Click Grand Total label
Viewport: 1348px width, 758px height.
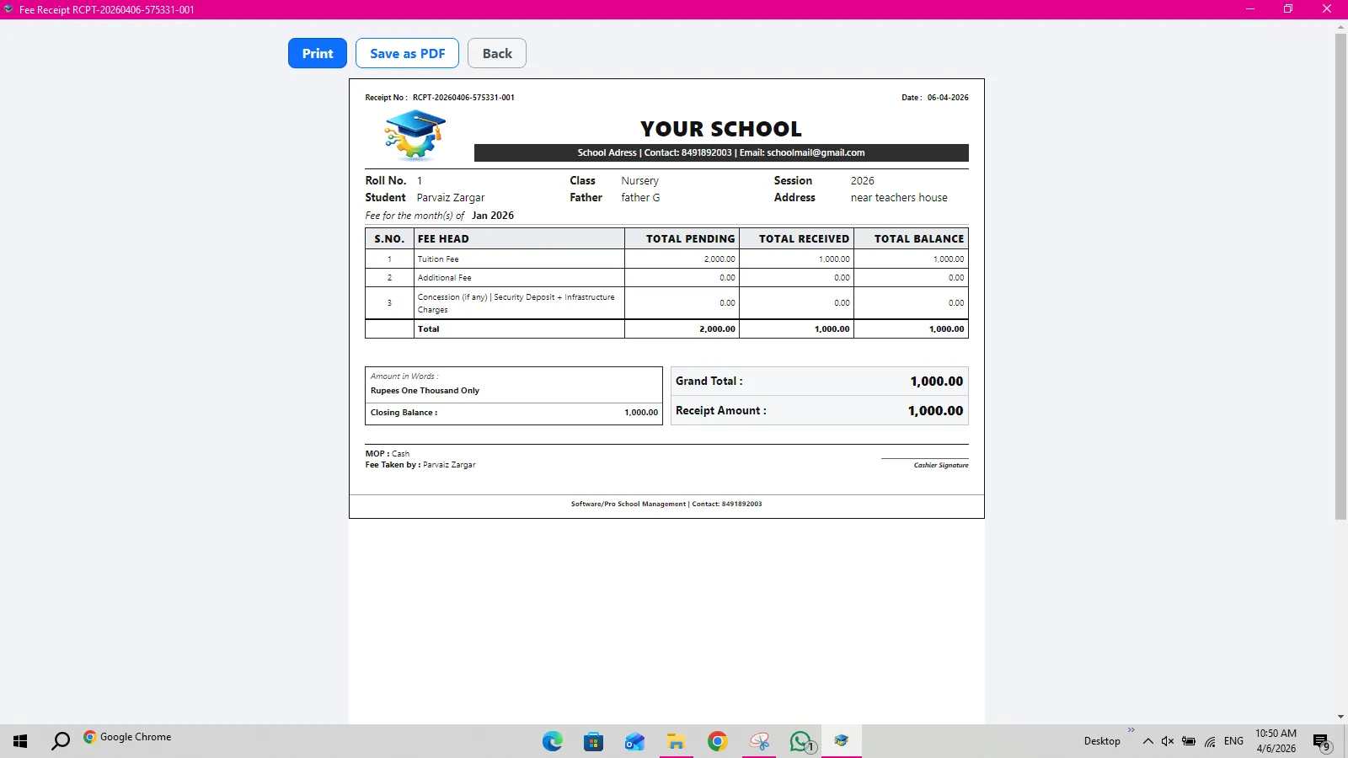[x=709, y=382]
